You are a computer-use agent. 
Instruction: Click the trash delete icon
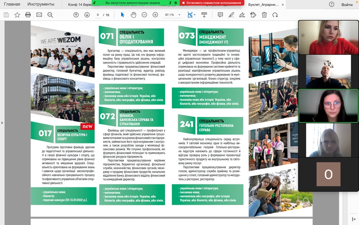(264, 15)
